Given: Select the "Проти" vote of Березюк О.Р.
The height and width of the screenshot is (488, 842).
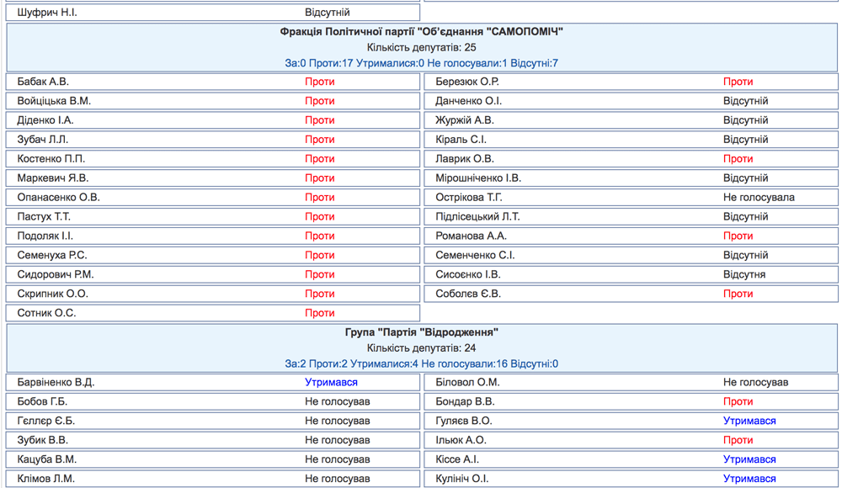Looking at the screenshot, I should click(738, 82).
